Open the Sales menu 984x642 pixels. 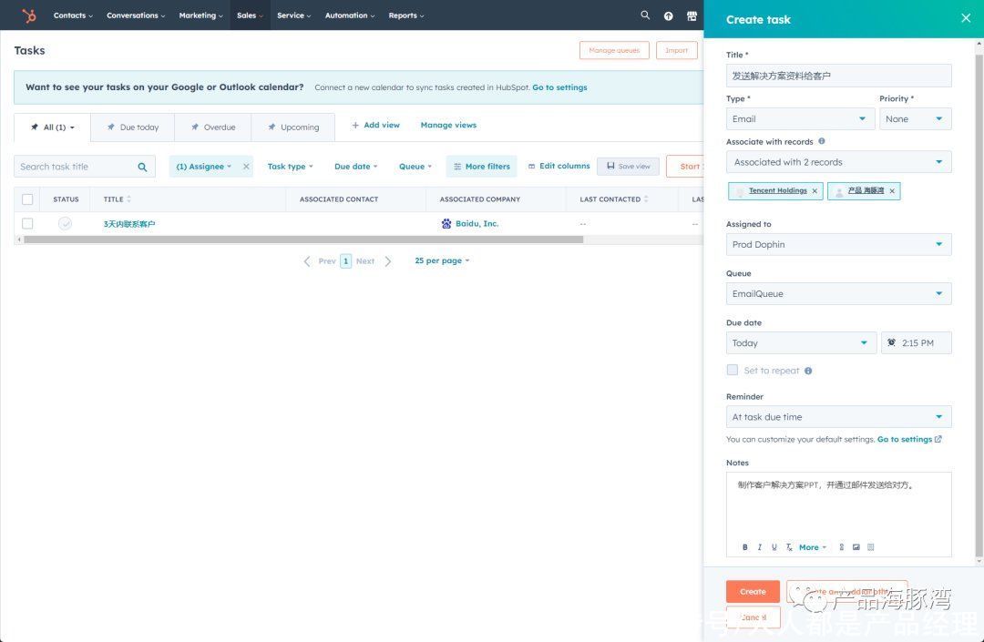(x=250, y=15)
